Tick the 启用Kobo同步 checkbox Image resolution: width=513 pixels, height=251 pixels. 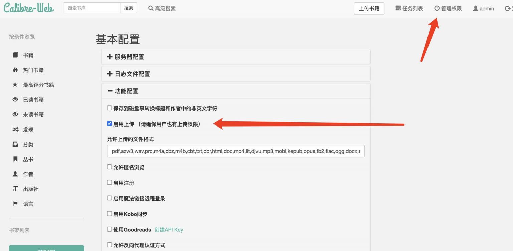109,214
